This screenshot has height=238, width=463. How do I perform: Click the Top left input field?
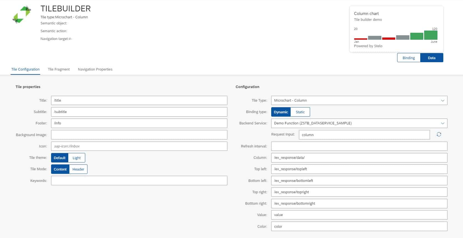359,169
